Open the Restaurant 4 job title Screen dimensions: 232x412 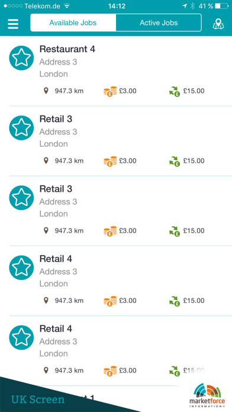pyautogui.click(x=67, y=49)
